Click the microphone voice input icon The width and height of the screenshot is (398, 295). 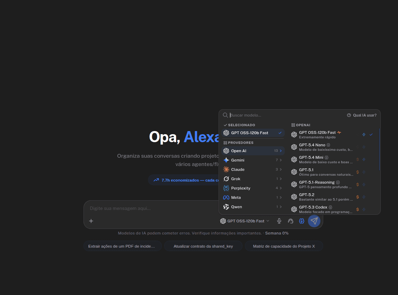pyautogui.click(x=279, y=221)
